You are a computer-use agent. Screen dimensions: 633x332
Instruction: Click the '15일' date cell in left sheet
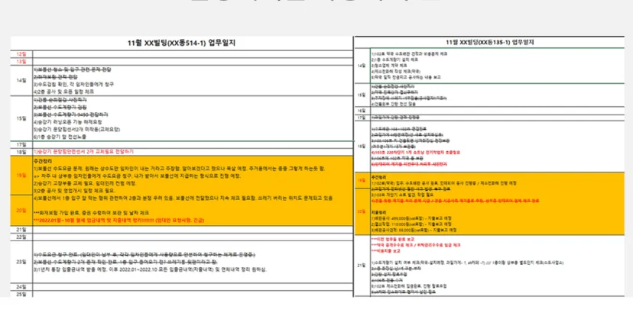21,118
